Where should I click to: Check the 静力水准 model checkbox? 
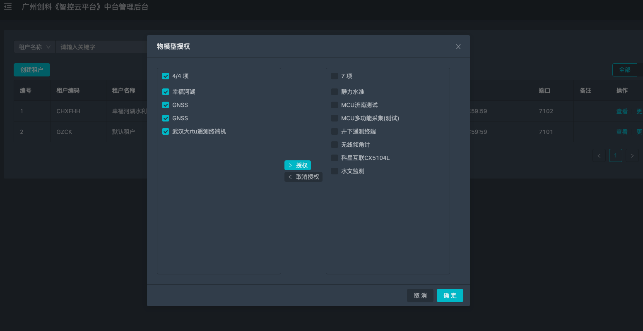pyautogui.click(x=335, y=92)
